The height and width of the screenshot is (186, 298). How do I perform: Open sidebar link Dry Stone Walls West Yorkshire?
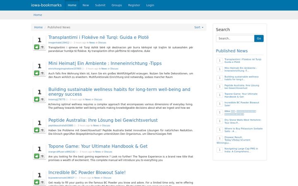(243, 121)
